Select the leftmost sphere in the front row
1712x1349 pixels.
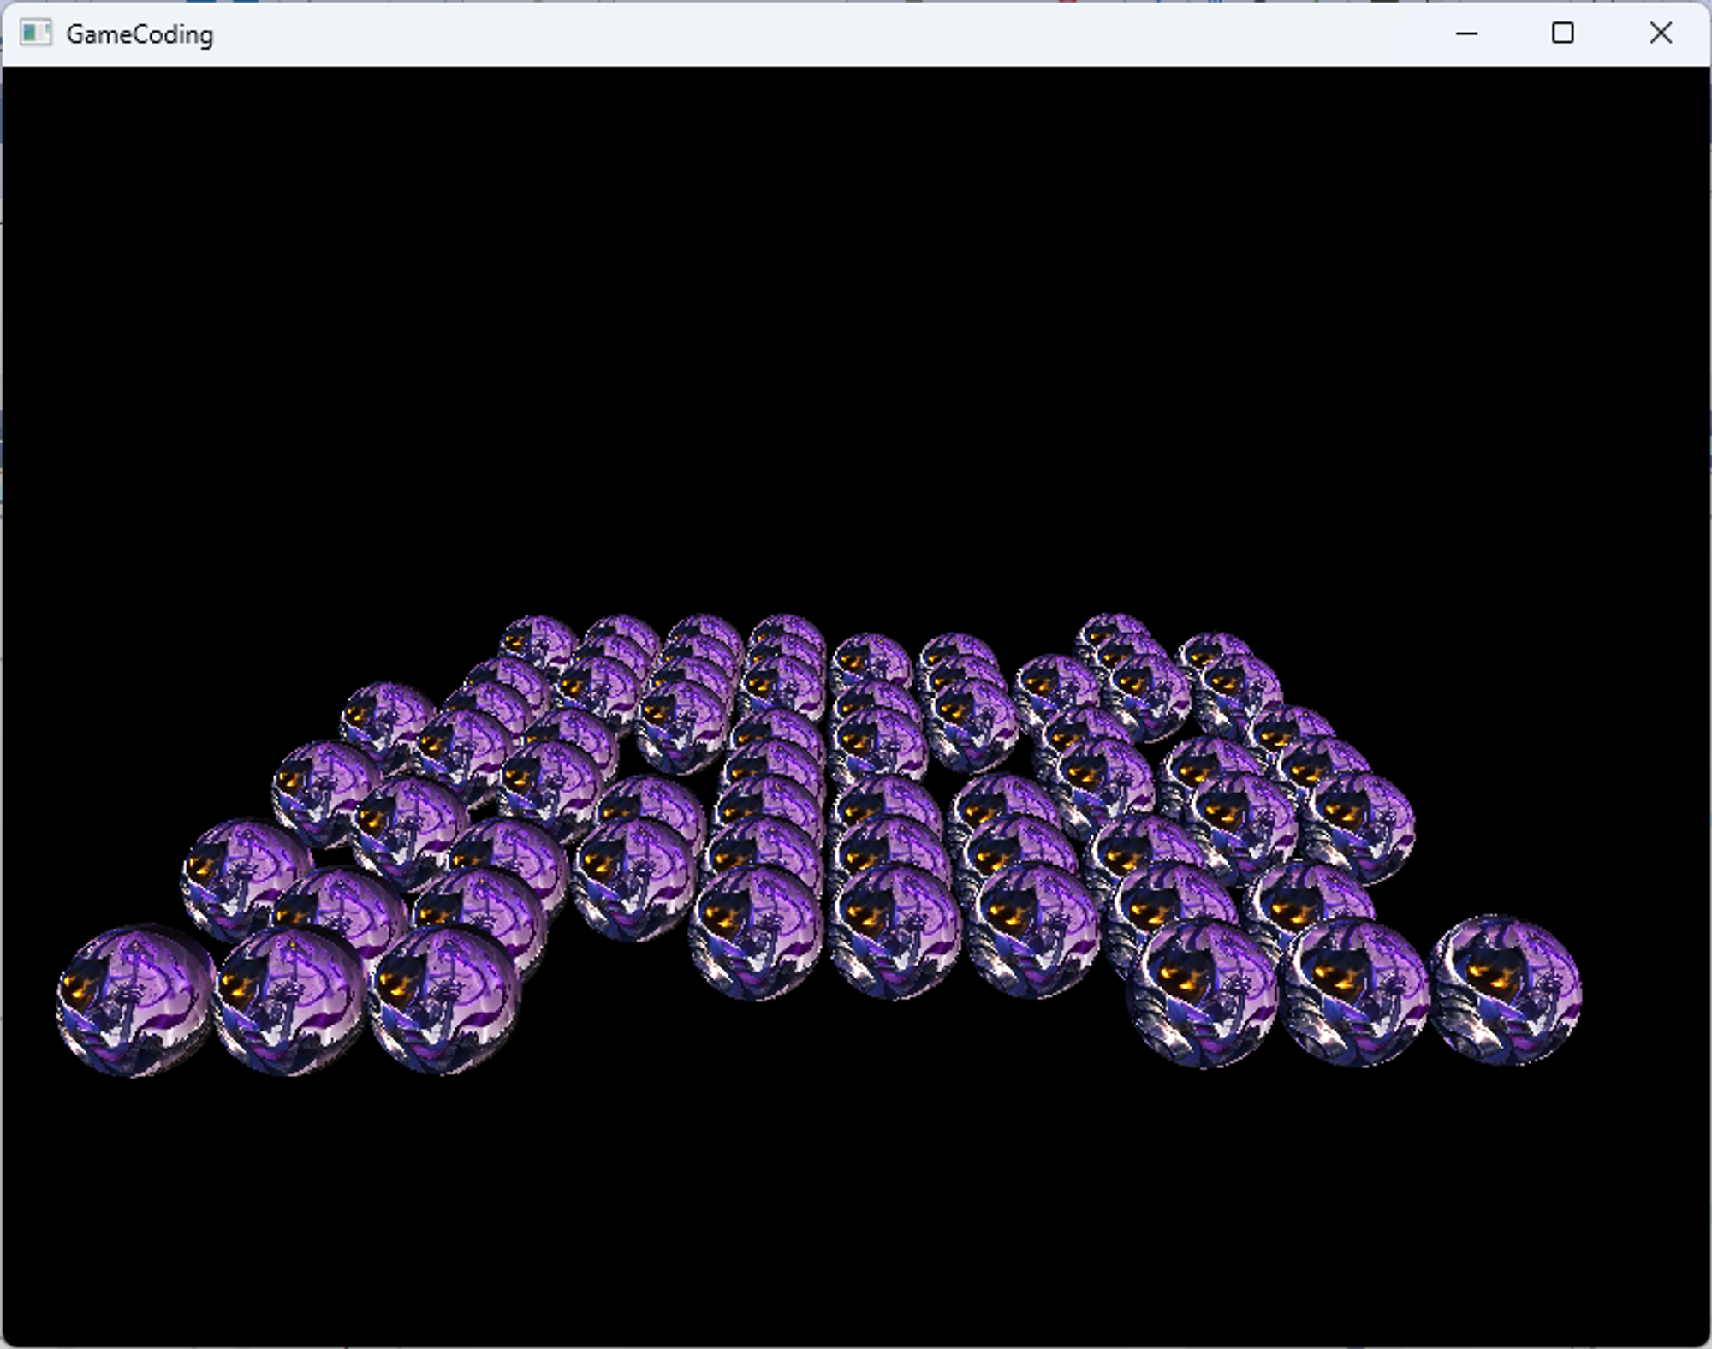[x=134, y=999]
